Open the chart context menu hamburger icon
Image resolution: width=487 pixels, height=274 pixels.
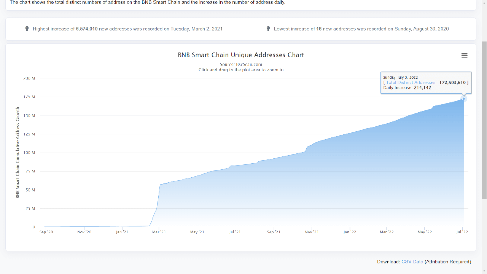tap(464, 56)
